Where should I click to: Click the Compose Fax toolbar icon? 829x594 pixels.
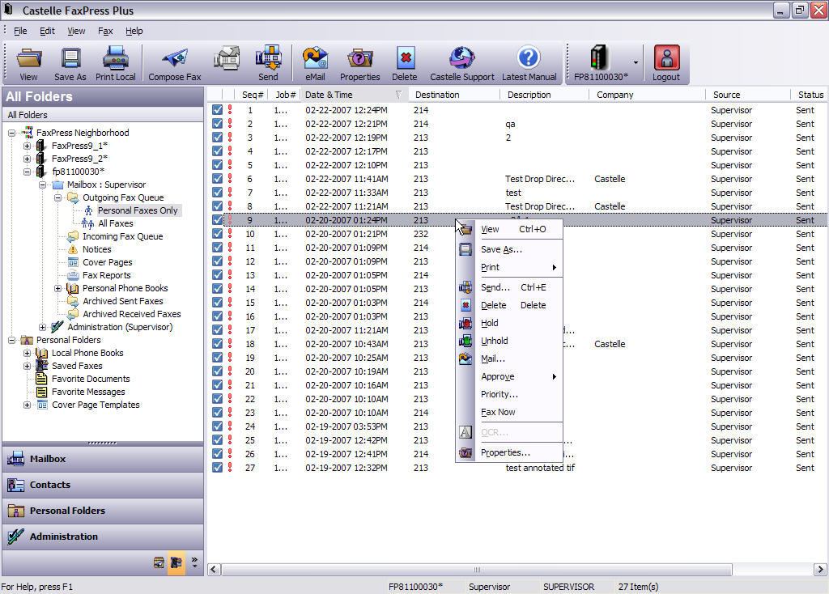click(x=174, y=60)
